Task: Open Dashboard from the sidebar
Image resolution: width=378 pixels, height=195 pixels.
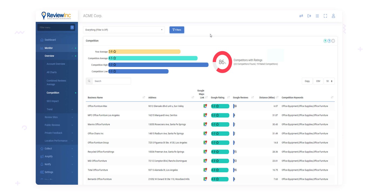Action: tap(50, 40)
